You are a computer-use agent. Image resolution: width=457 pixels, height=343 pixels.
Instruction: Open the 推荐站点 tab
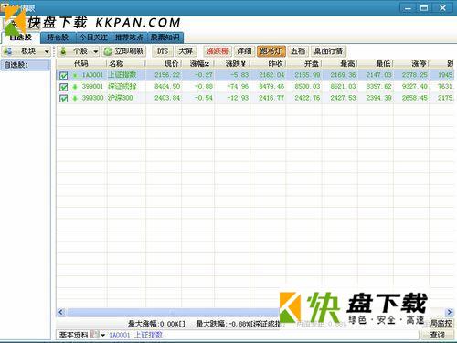coord(129,38)
